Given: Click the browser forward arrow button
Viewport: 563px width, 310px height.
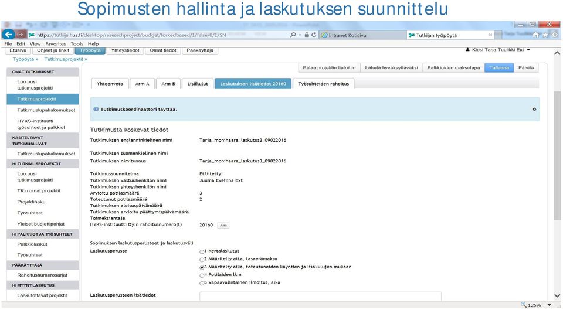Looking at the screenshot, I should point(21,35).
